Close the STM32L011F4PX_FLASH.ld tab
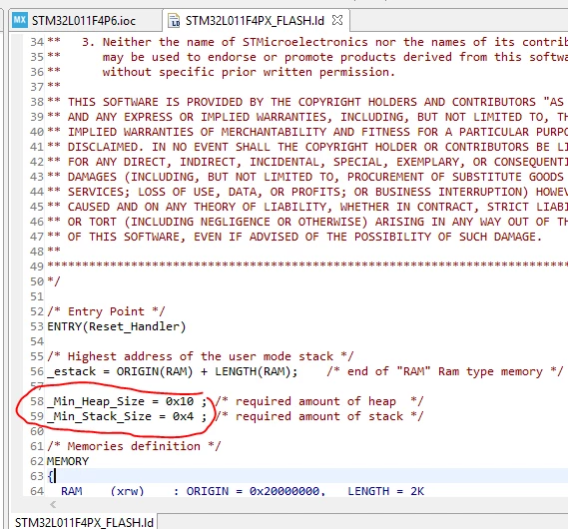Screen dimensions: 568x529 tap(337, 20)
